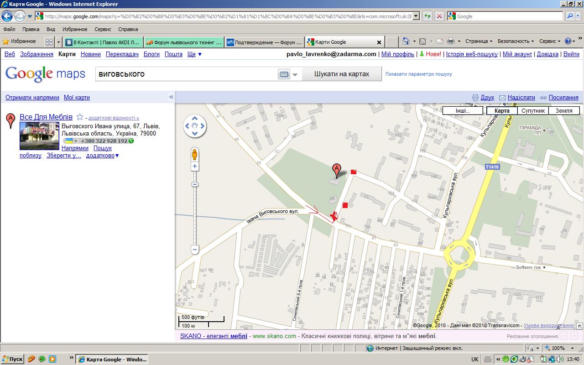Pan the map down with arrow control
This screenshot has height=365, width=584.
(195, 134)
